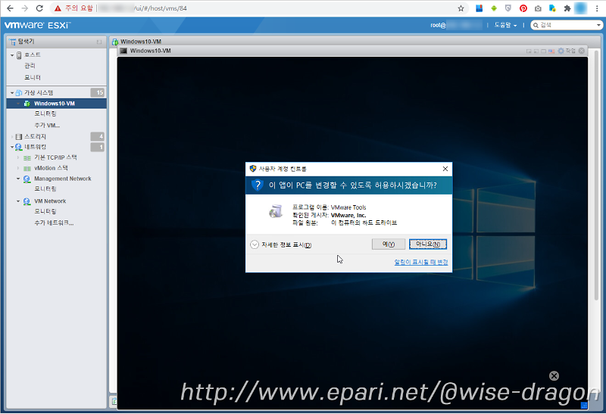Collapse the Windows10-VM tree node

(18, 104)
